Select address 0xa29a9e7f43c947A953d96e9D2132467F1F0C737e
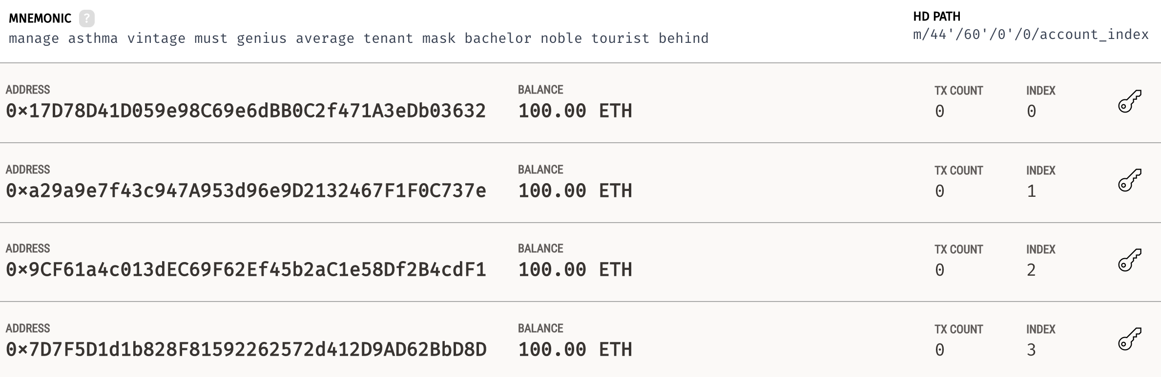This screenshot has width=1161, height=377. tap(246, 191)
